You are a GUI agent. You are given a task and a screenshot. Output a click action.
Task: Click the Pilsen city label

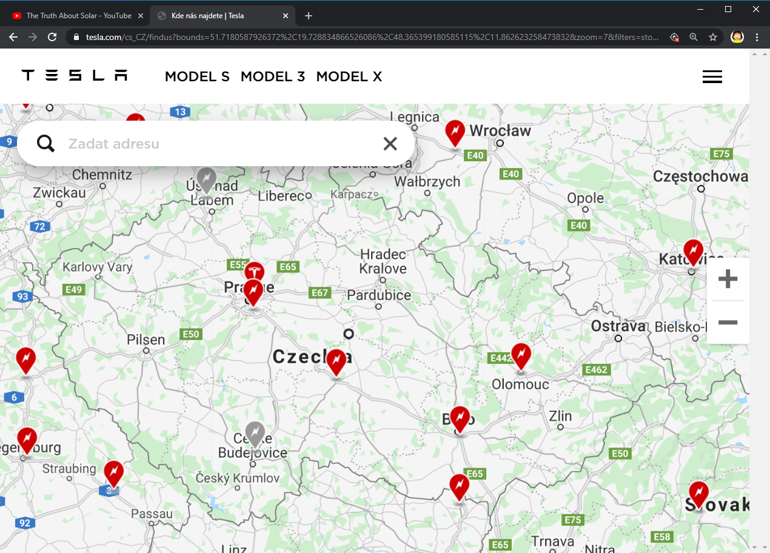pyautogui.click(x=146, y=340)
